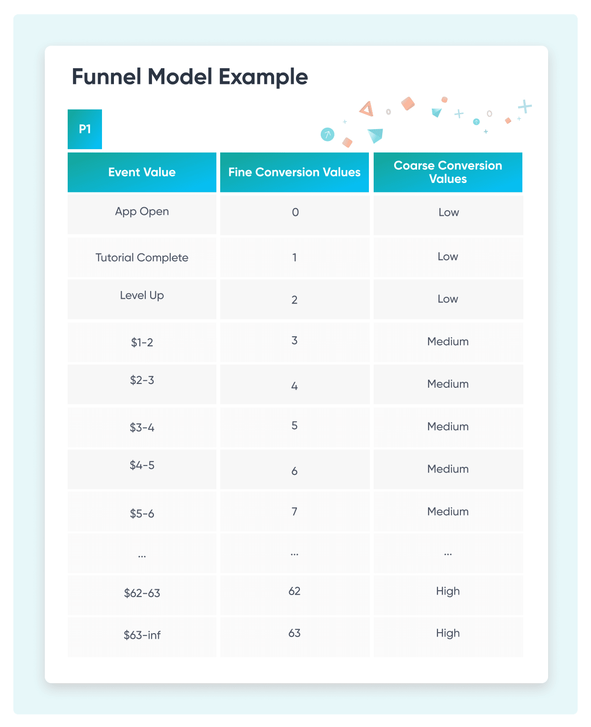Click the Event Value column header
Viewport: 591px width, 727px height.
142,172
